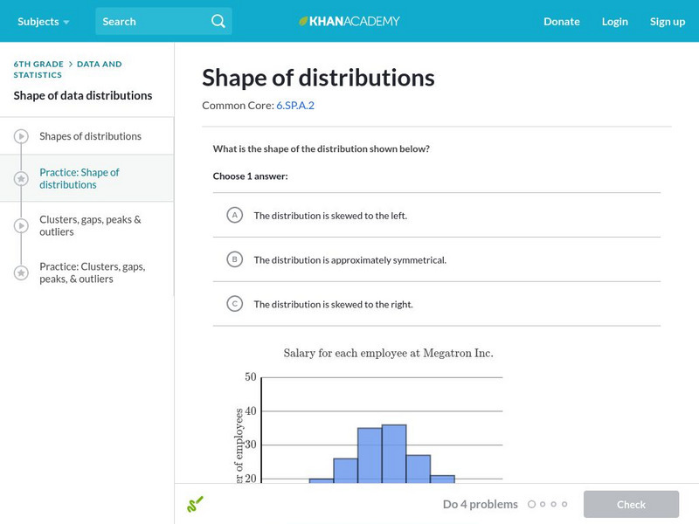Screen dimensions: 699x524
Task: Click the Sign up link
Action: pos(668,21)
